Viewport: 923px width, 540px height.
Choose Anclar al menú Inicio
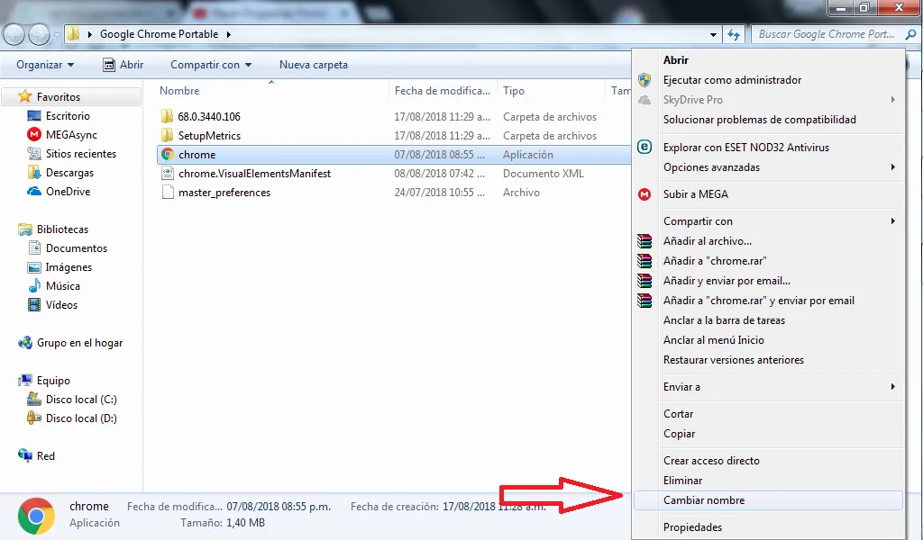[768, 340]
